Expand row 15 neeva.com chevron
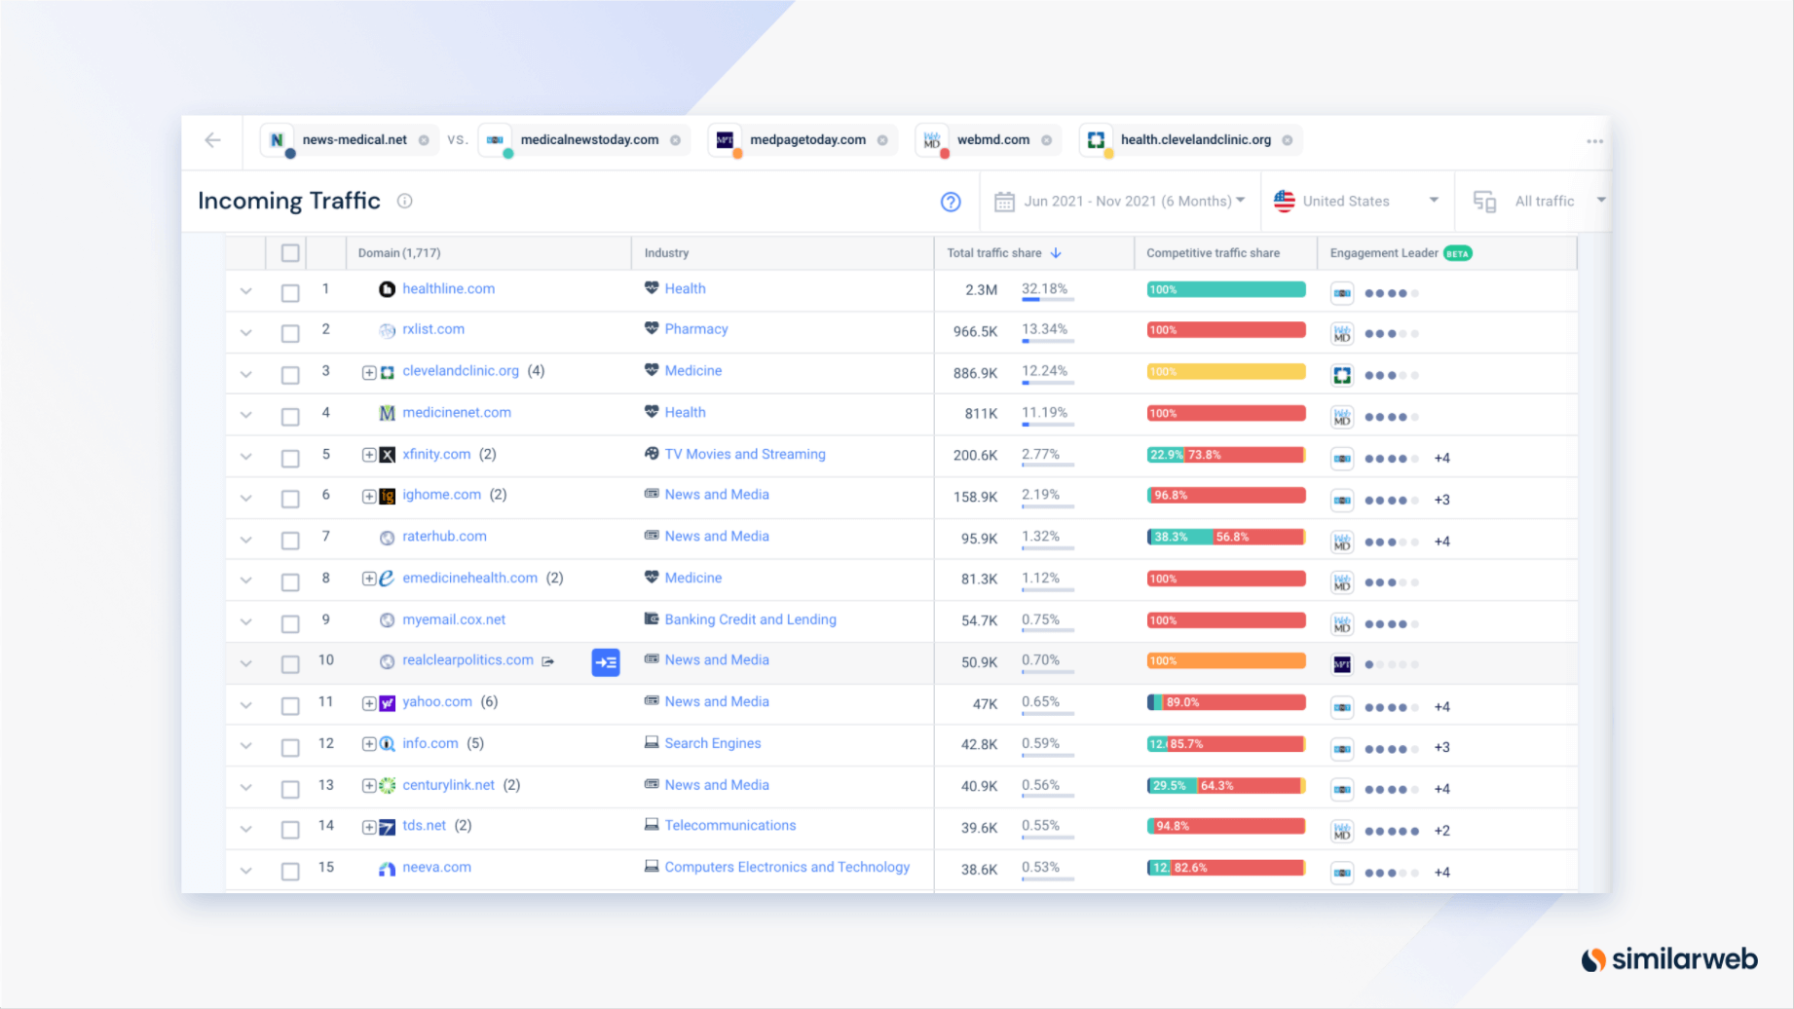 pyautogui.click(x=246, y=871)
